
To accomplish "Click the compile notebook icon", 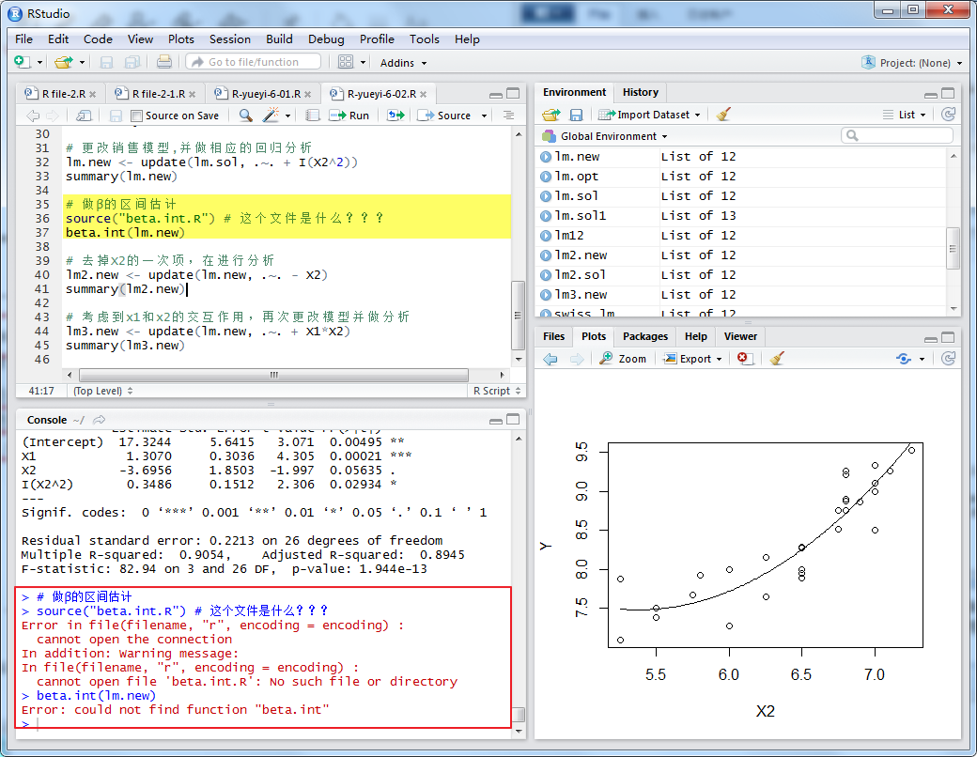I will (313, 116).
